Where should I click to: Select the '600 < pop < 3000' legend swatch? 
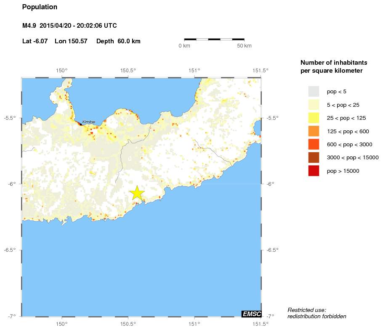(x=314, y=144)
